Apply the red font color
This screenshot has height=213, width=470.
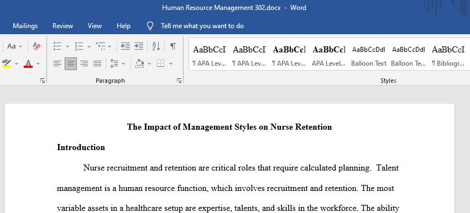point(28,63)
